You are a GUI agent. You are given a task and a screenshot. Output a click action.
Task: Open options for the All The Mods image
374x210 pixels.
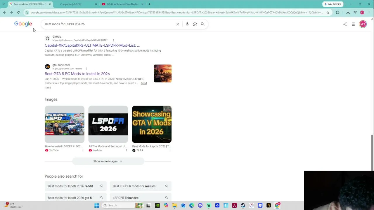[126, 150]
